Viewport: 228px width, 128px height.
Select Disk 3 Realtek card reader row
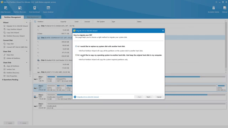pyautogui.click(x=55, y=60)
